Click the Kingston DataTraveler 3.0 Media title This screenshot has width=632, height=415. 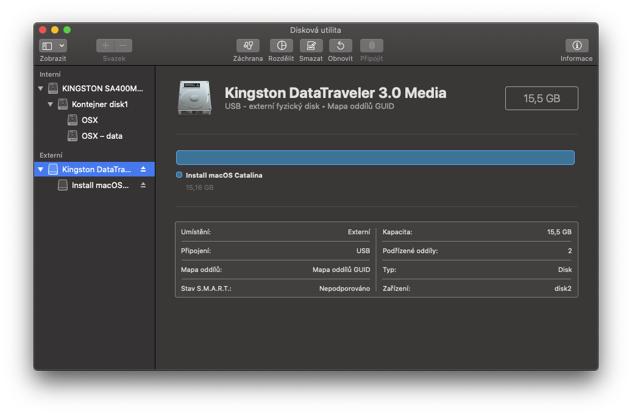(x=335, y=93)
